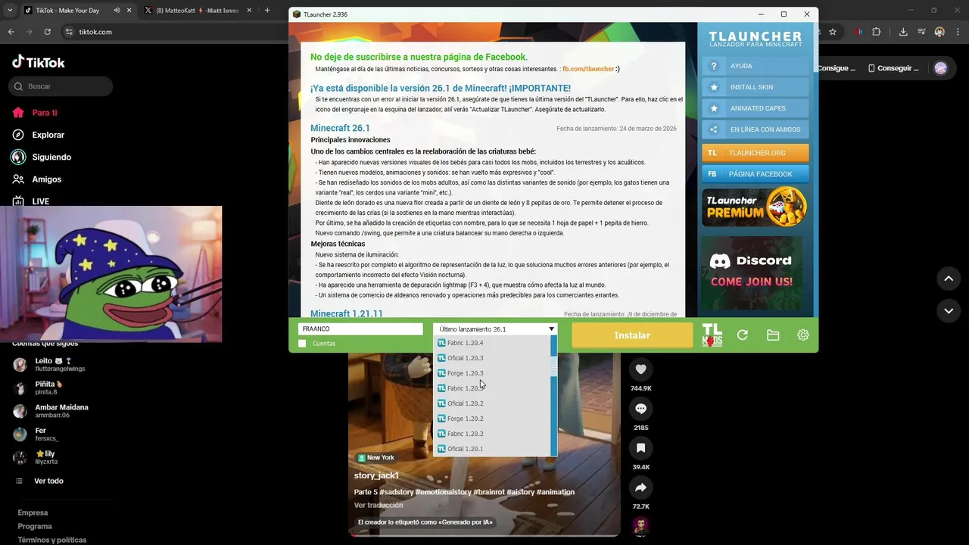Select Fabric 1.20.2 from version list
Screen dimensions: 969x545
(x=493, y=434)
